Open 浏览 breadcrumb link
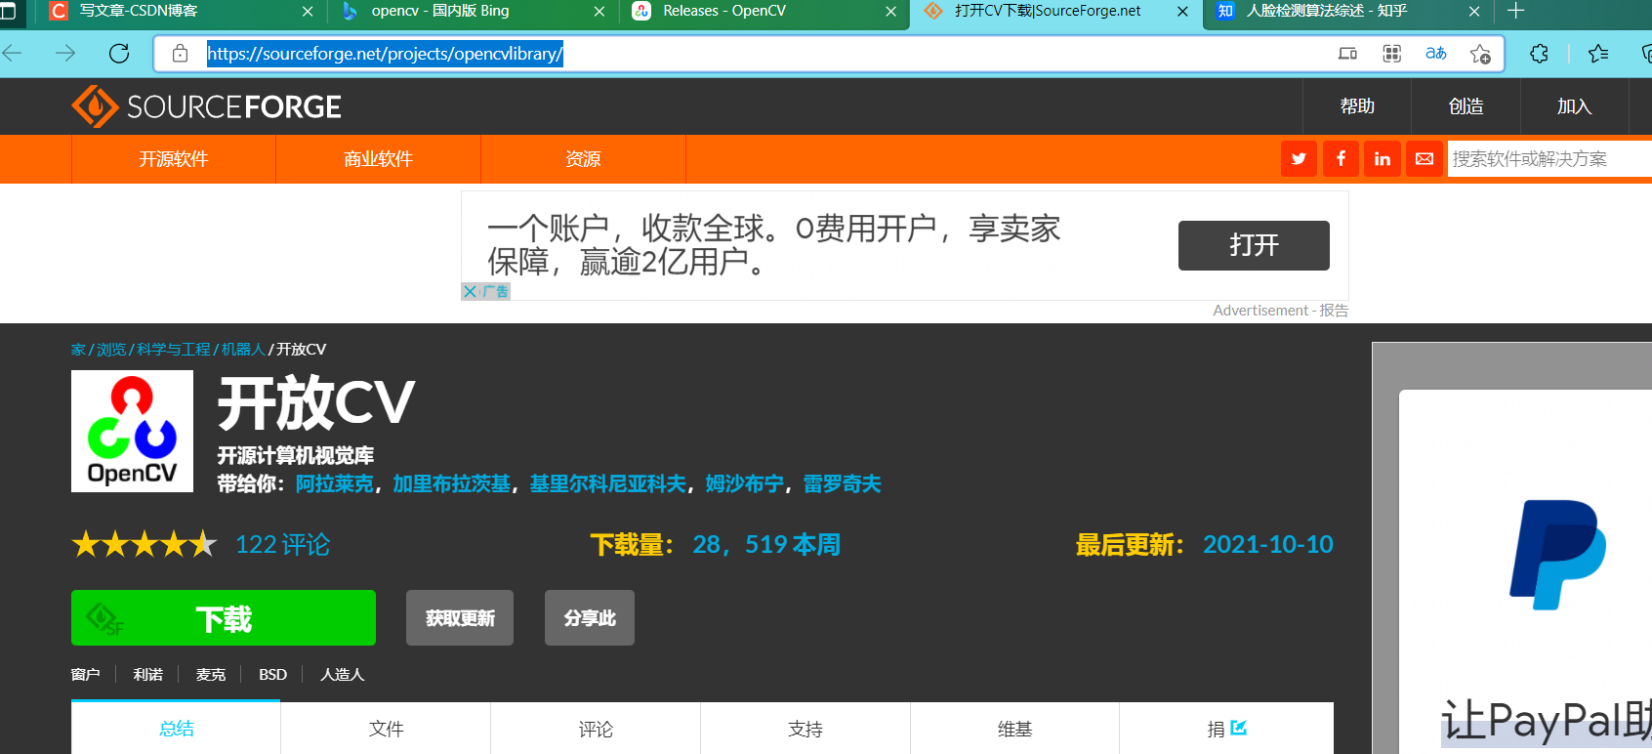This screenshot has height=754, width=1652. [111, 350]
